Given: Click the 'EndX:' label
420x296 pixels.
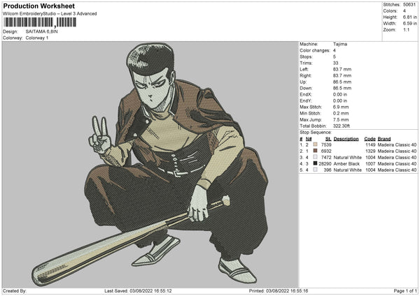Looking at the screenshot, I should coord(306,94).
